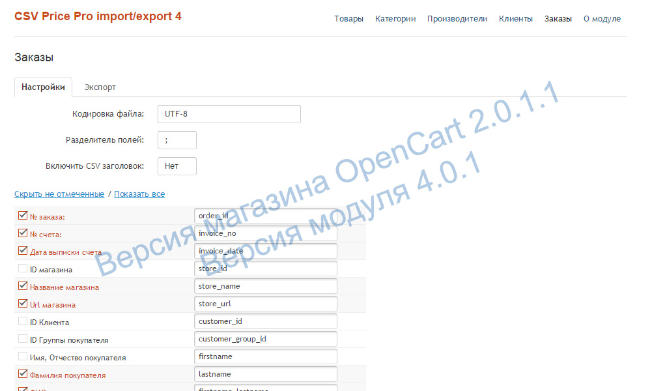Click the Фамилия покупателя label
Screen dimensions: 667x391
[68, 375]
